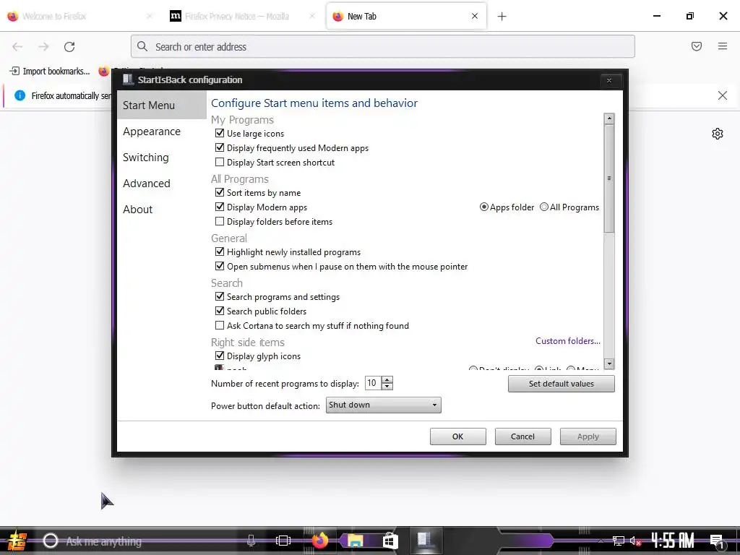Viewport: 740px width, 555px height.
Task: Toggle Display glyph icons checkbox
Action: 220,356
